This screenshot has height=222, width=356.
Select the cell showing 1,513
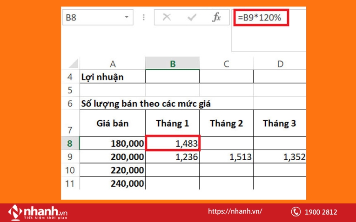(226, 157)
